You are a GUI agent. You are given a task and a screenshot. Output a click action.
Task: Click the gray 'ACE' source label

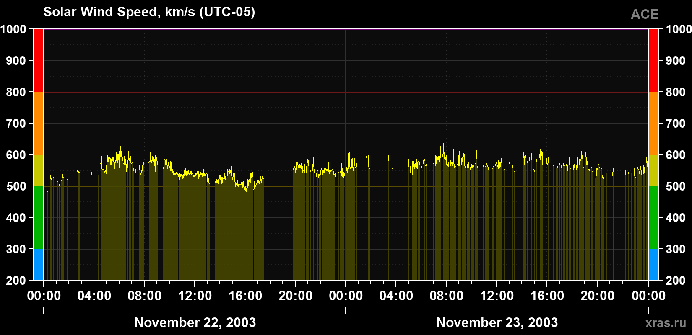645,14
